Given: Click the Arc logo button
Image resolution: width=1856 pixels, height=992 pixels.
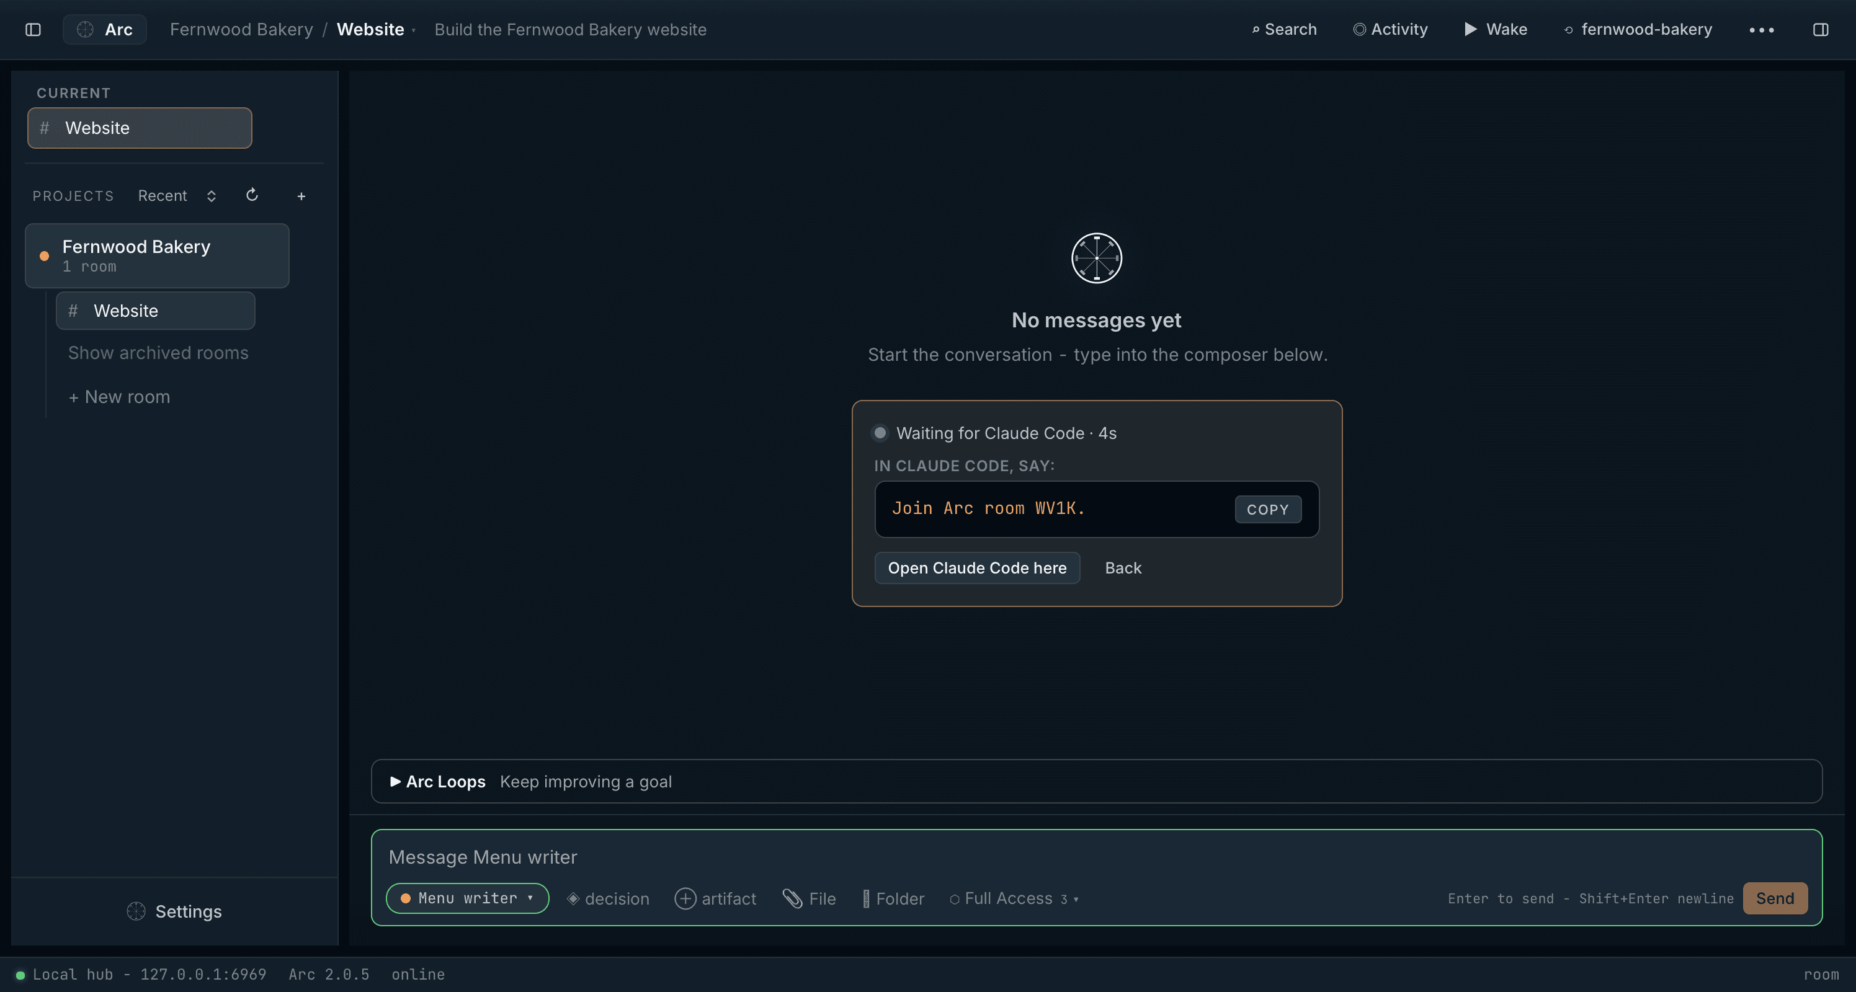Looking at the screenshot, I should 104,30.
